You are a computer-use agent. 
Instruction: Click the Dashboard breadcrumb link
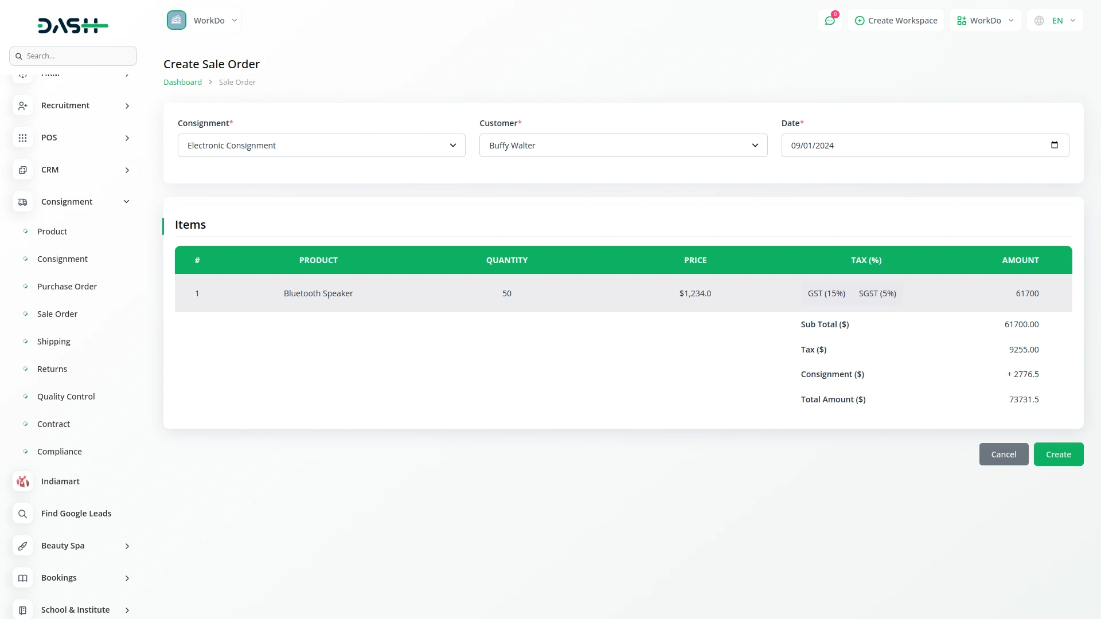[x=182, y=82]
